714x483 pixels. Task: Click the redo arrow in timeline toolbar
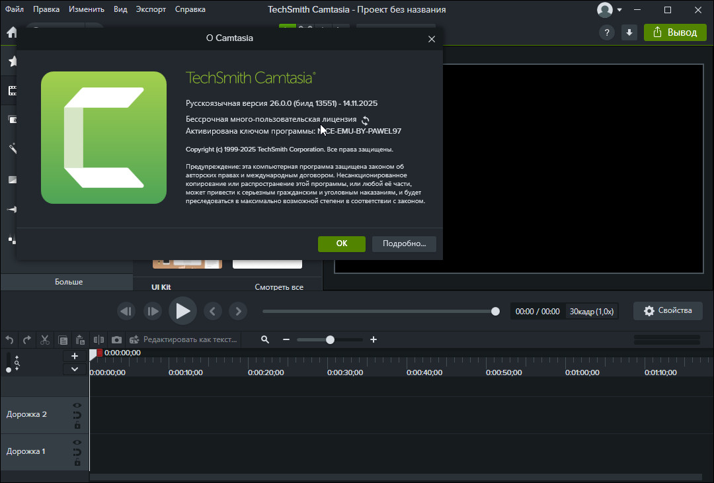point(27,339)
